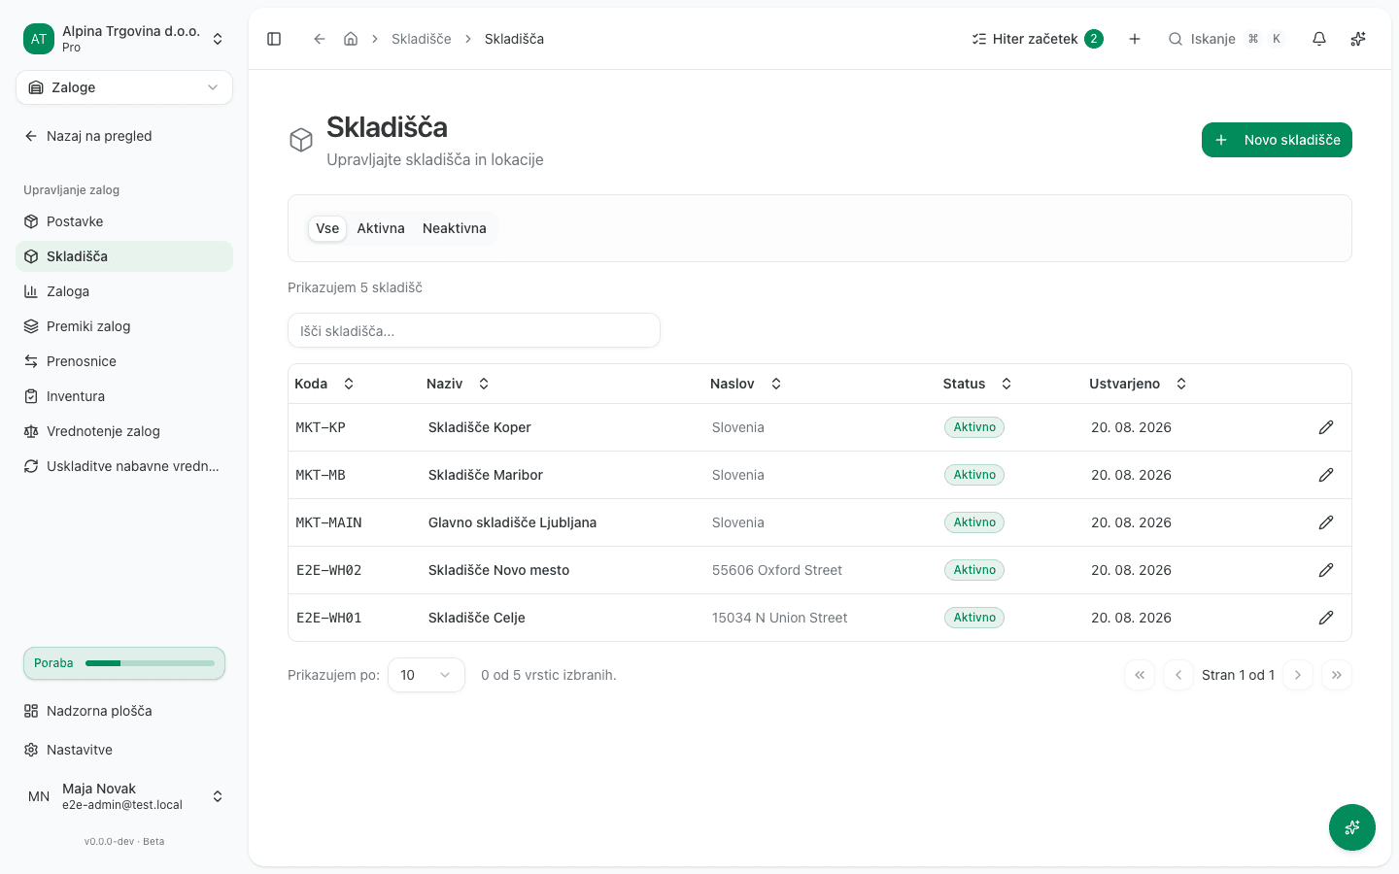Screen dimensions: 1399x874
Task: Select the Vse filter tab
Action: tap(327, 228)
